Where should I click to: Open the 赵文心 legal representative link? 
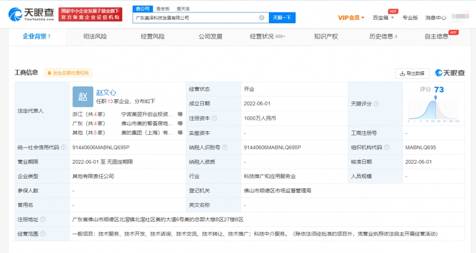[106, 92]
